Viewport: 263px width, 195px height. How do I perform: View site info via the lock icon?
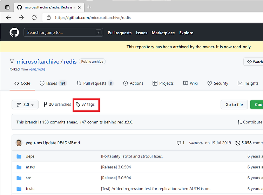point(49,18)
